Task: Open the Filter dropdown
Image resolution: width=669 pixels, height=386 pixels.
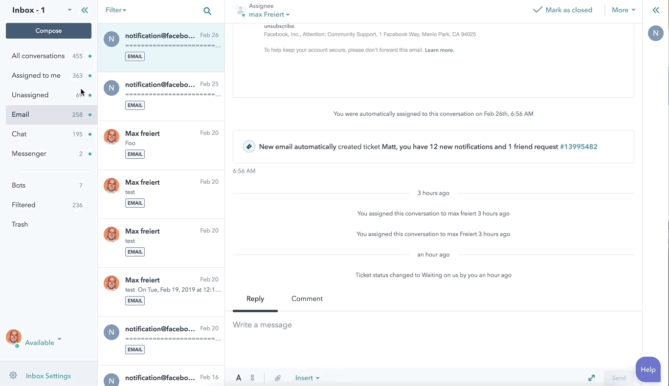Action: (116, 10)
